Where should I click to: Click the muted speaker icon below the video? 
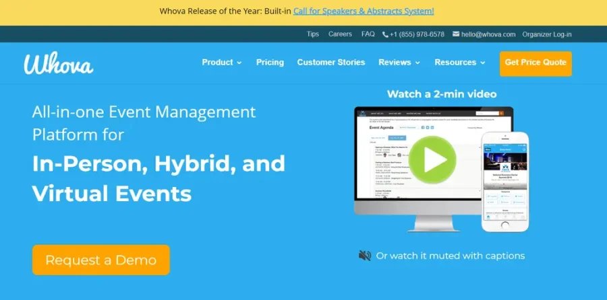[x=365, y=256]
